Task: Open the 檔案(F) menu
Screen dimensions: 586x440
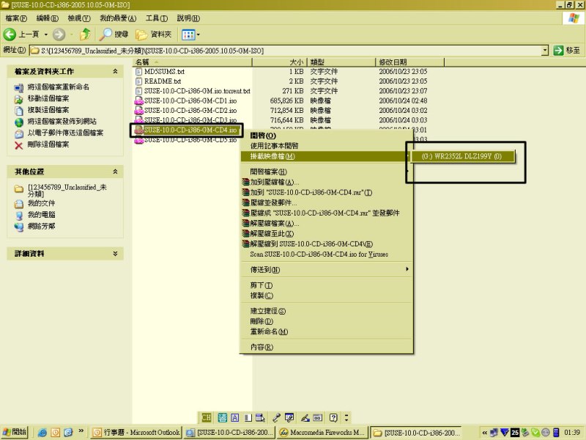Action: [16, 18]
